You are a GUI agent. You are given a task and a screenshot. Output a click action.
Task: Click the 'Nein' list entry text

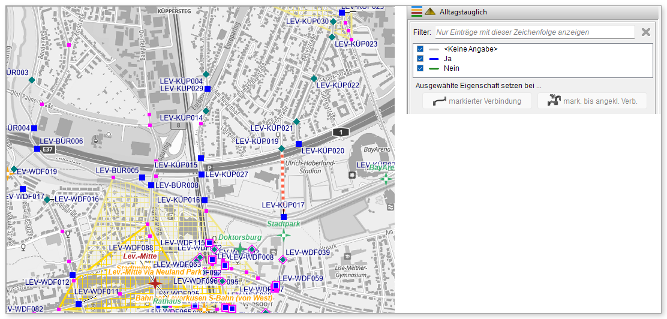pyautogui.click(x=451, y=68)
